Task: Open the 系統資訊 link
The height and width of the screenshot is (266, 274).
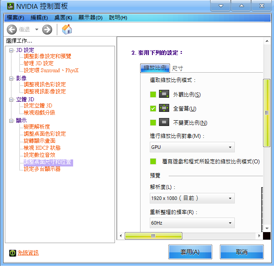Action: [x=28, y=253]
